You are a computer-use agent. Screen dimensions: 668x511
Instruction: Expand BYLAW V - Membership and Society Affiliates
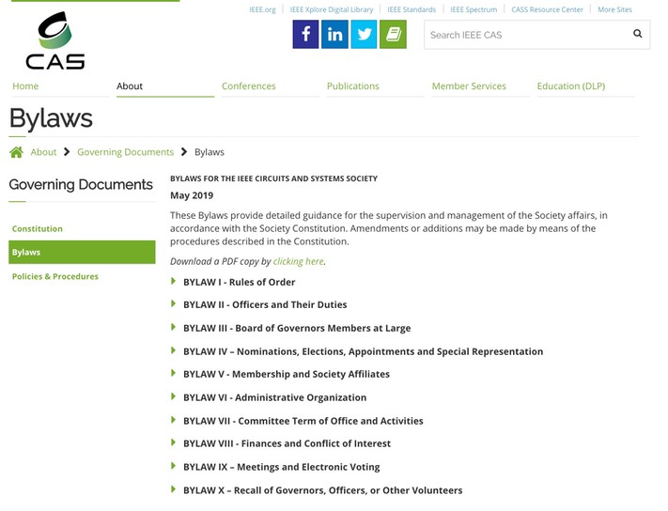287,374
